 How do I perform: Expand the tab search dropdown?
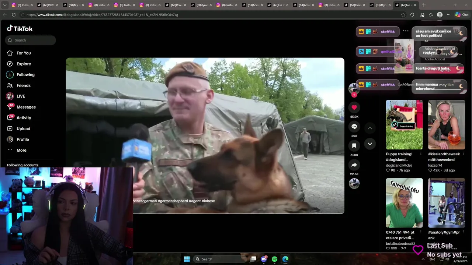click(x=4, y=5)
